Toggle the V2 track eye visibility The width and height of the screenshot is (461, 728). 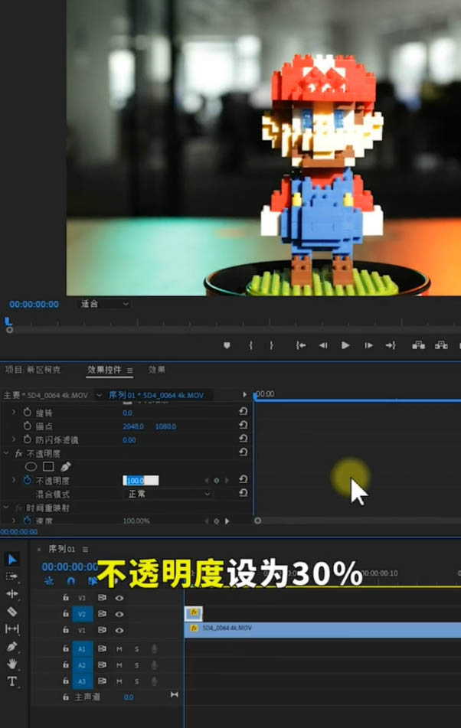coord(119,614)
